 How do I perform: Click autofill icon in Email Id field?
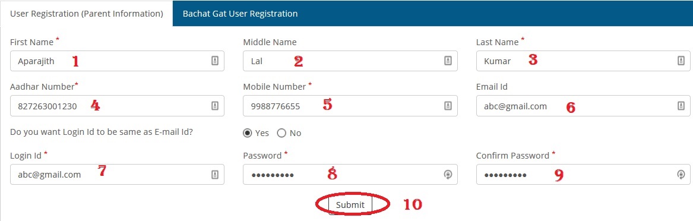(681, 106)
